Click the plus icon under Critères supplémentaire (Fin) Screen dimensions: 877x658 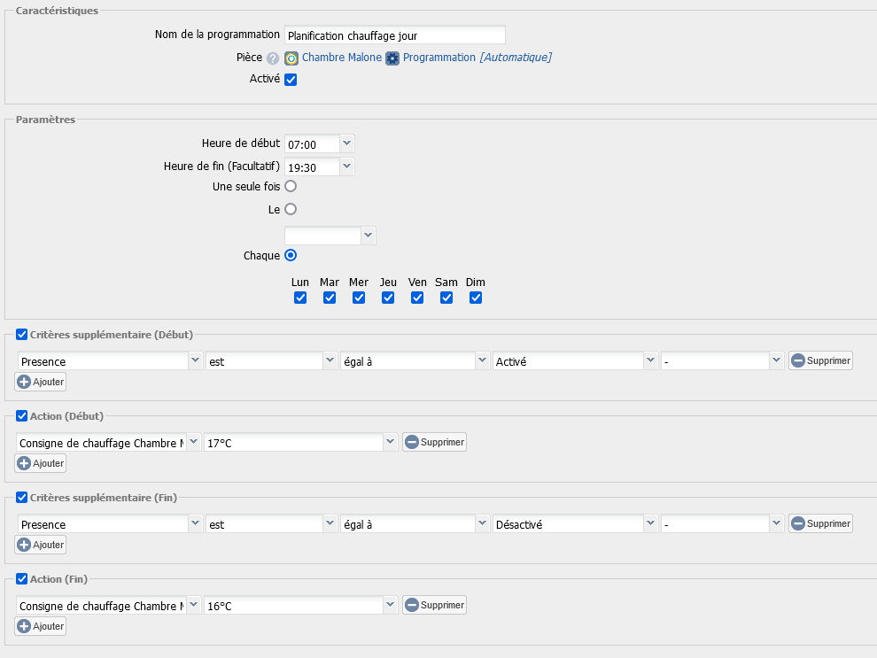click(24, 545)
